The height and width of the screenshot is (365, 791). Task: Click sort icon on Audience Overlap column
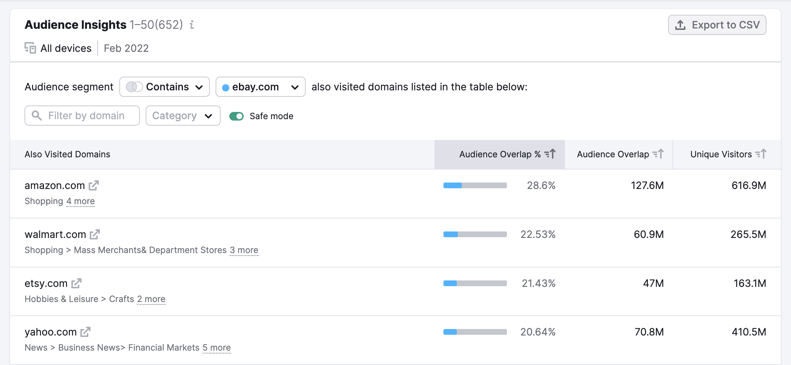[x=658, y=154]
